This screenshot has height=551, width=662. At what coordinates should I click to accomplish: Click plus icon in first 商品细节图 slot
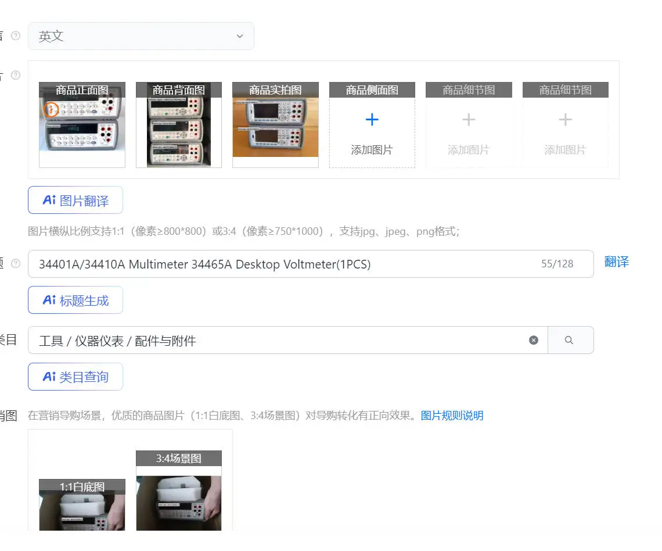[469, 120]
